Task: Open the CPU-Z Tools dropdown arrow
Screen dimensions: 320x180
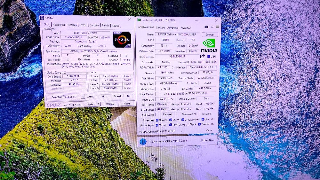Action: pos(99,104)
